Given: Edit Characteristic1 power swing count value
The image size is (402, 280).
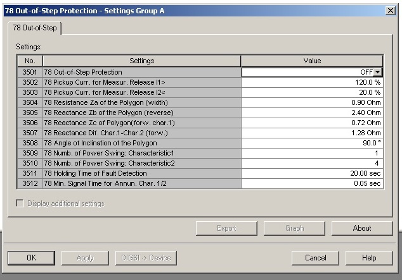Looking at the screenshot, I should click(x=312, y=153).
